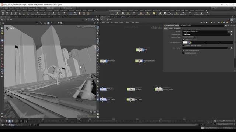Open the Main take dropdown at top right

click(x=221, y=8)
